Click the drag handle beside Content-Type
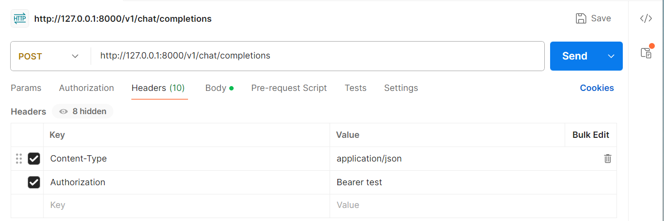 coord(19,159)
